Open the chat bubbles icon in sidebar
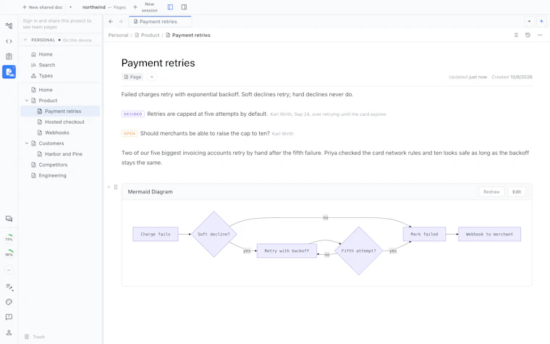The width and height of the screenshot is (550, 344). 9,219
